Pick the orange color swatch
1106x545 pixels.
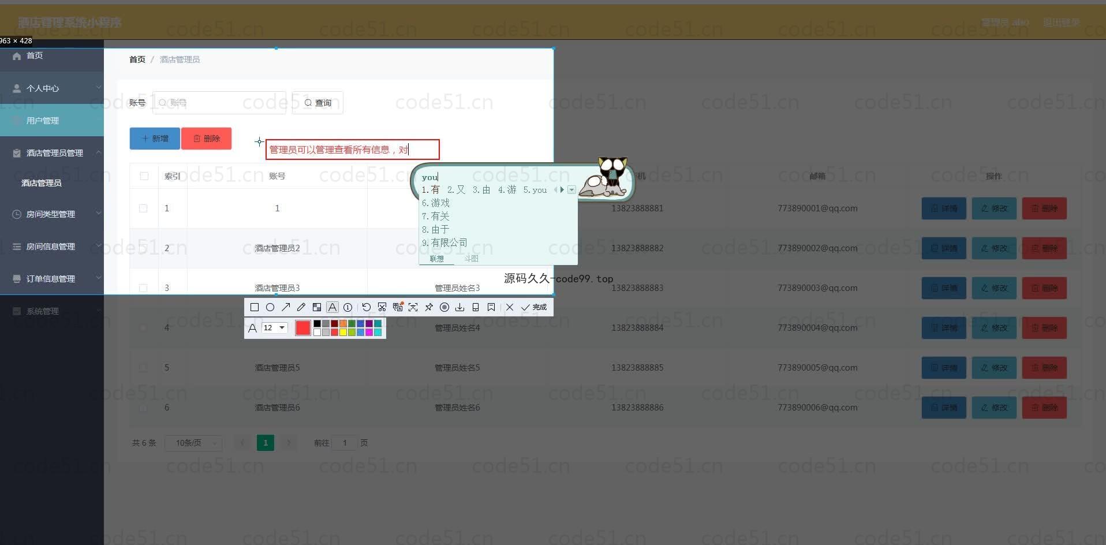(x=343, y=324)
